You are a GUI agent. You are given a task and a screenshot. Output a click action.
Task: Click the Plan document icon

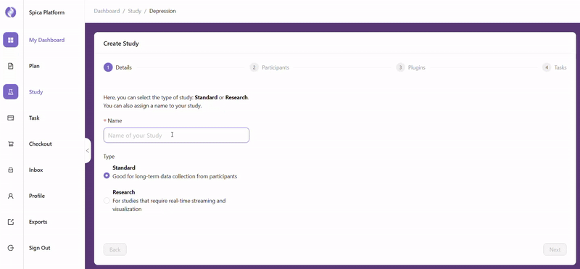click(x=11, y=66)
